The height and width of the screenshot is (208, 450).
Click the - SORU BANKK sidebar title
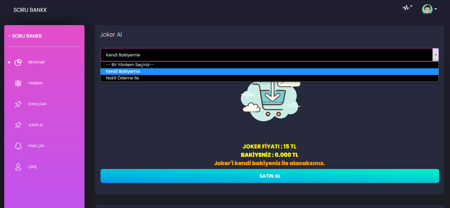pyautogui.click(x=25, y=36)
